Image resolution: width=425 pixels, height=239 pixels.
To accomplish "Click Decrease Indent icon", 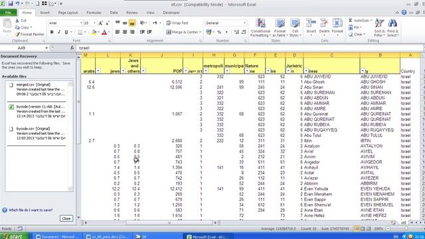I will 142,32.
